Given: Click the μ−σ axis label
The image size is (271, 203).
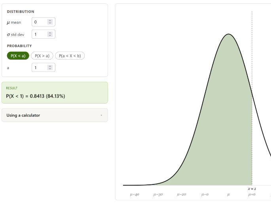Looking at the screenshot, I should pyautogui.click(x=205, y=195).
